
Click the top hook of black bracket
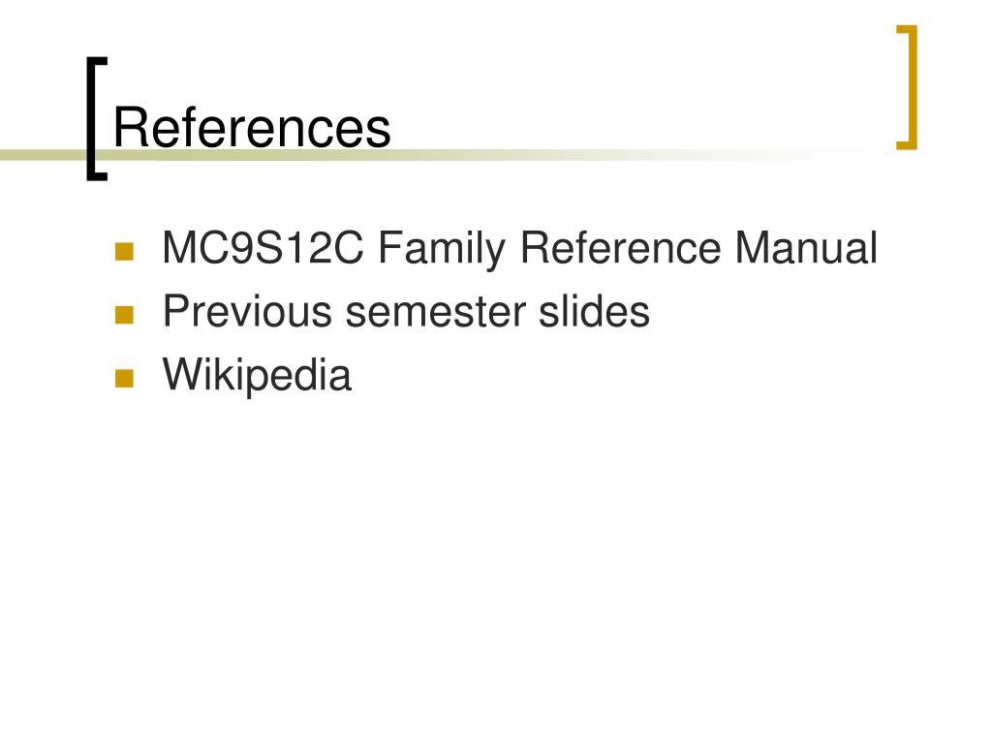(x=98, y=61)
